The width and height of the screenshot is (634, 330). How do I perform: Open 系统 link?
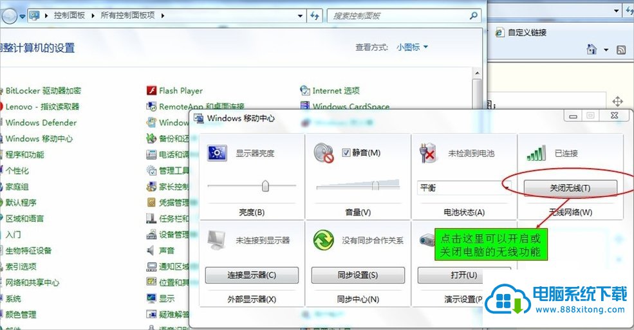pos(14,298)
